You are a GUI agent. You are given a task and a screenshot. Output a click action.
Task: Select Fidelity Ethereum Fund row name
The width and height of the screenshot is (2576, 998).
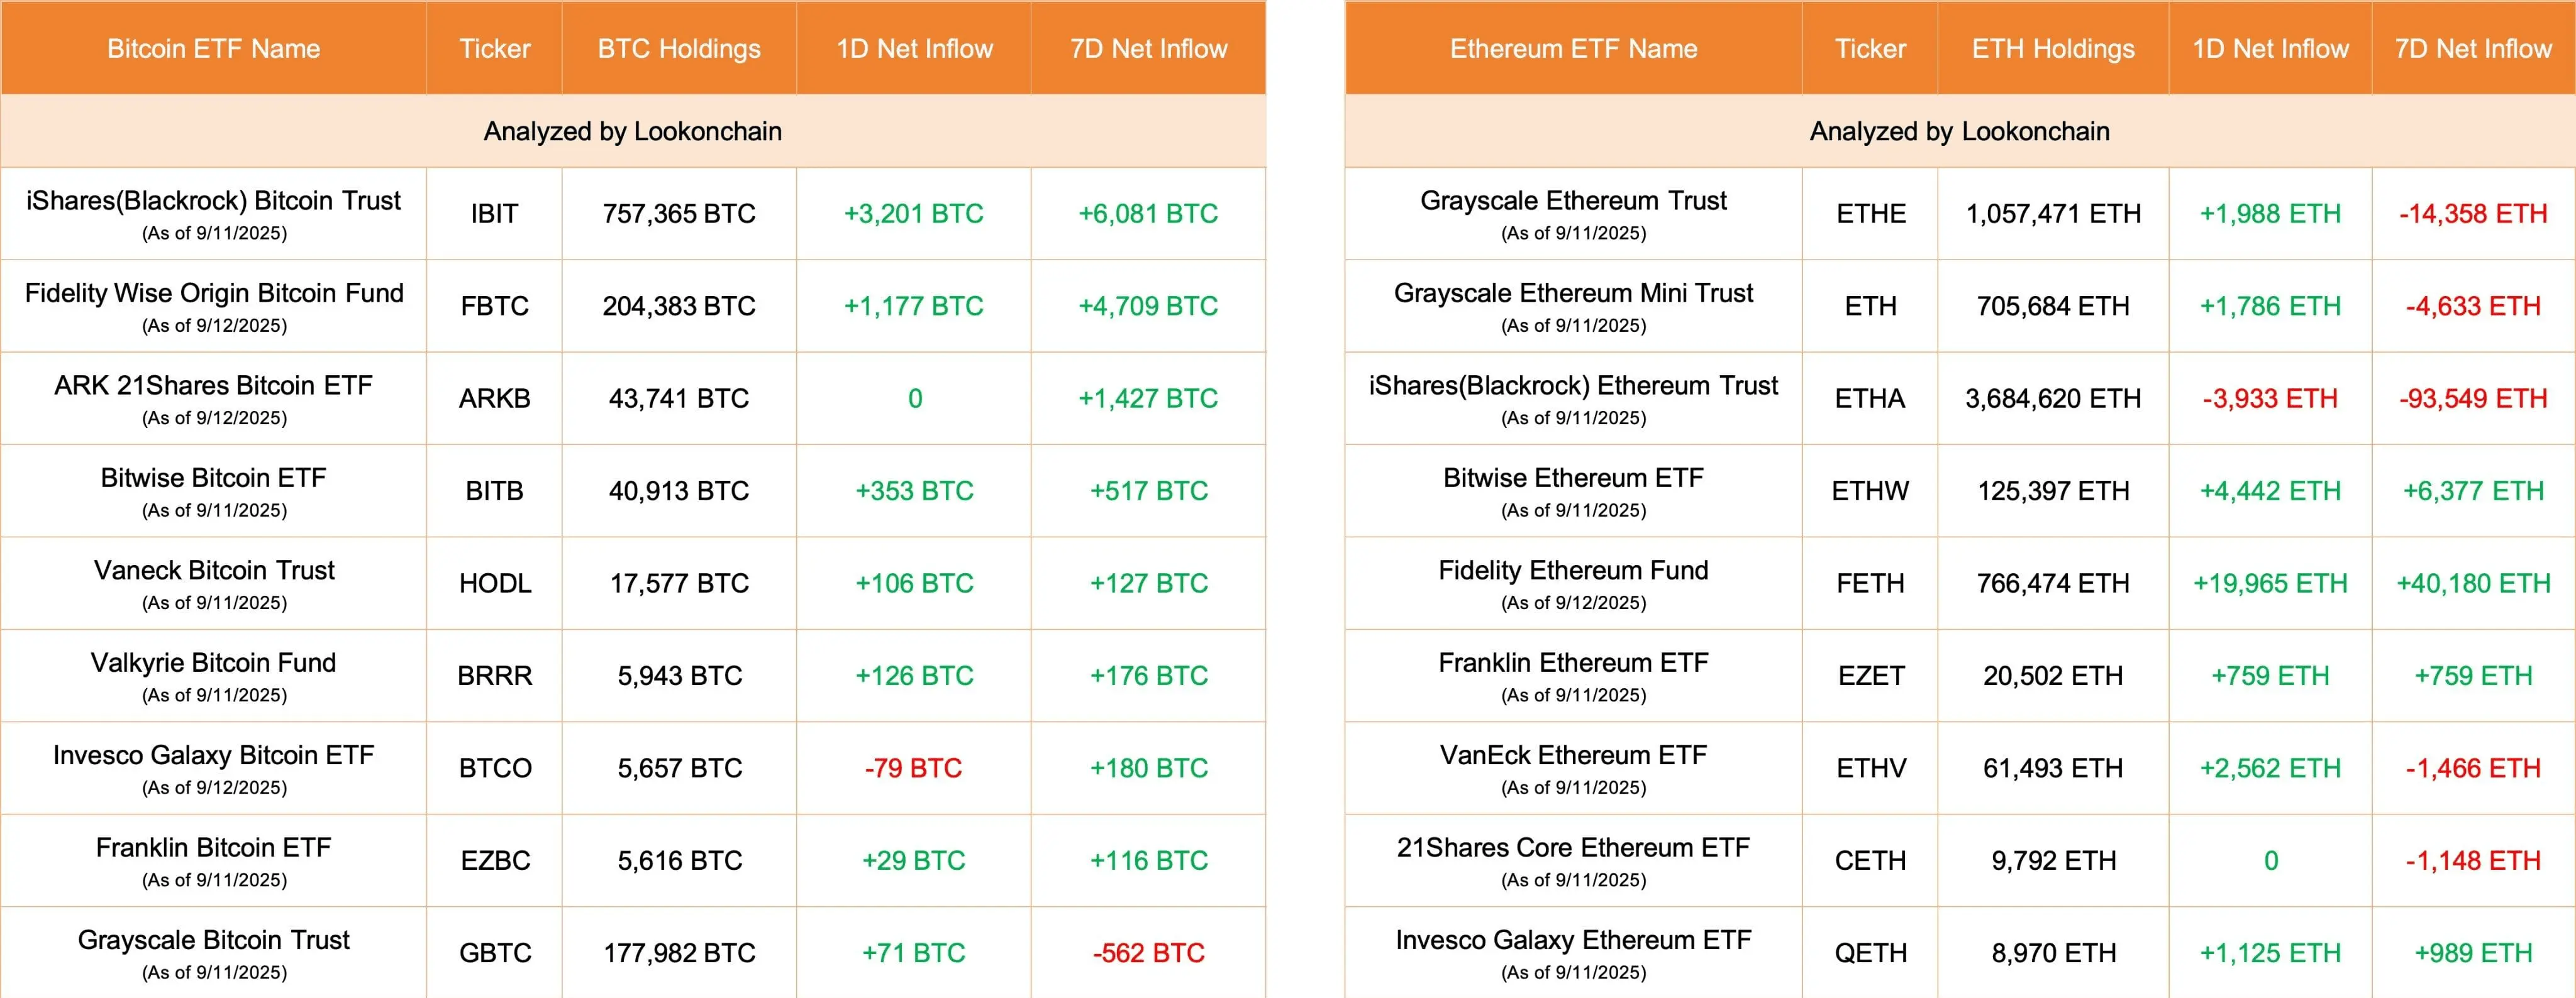click(1573, 571)
